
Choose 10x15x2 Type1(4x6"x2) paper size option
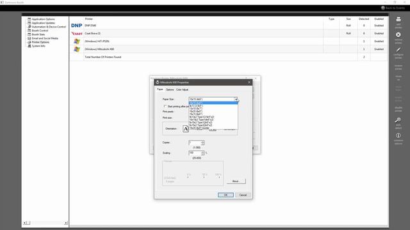point(213,119)
